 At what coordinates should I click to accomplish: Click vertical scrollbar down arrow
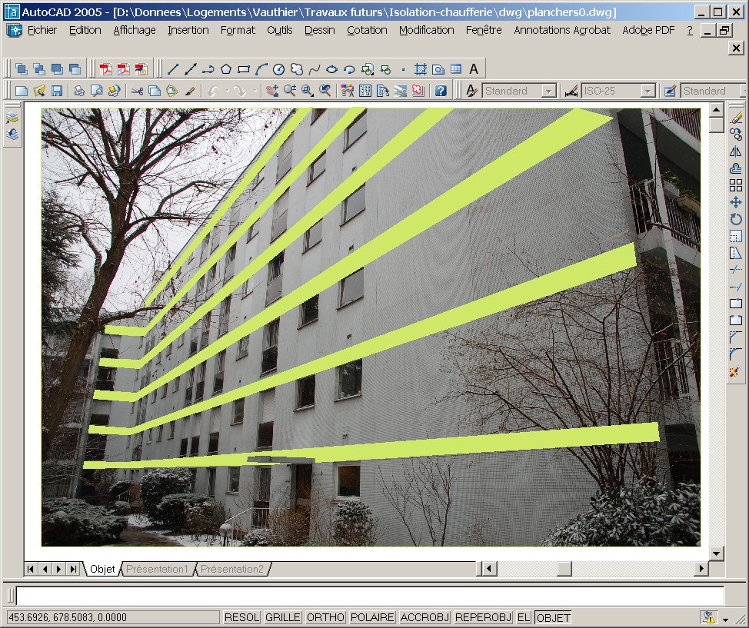717,553
